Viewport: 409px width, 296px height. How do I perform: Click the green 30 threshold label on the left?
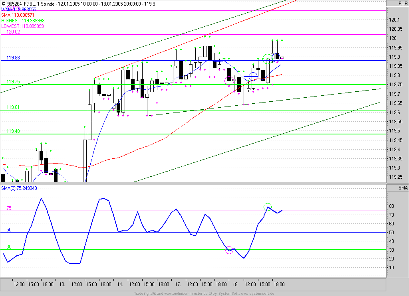click(9, 247)
